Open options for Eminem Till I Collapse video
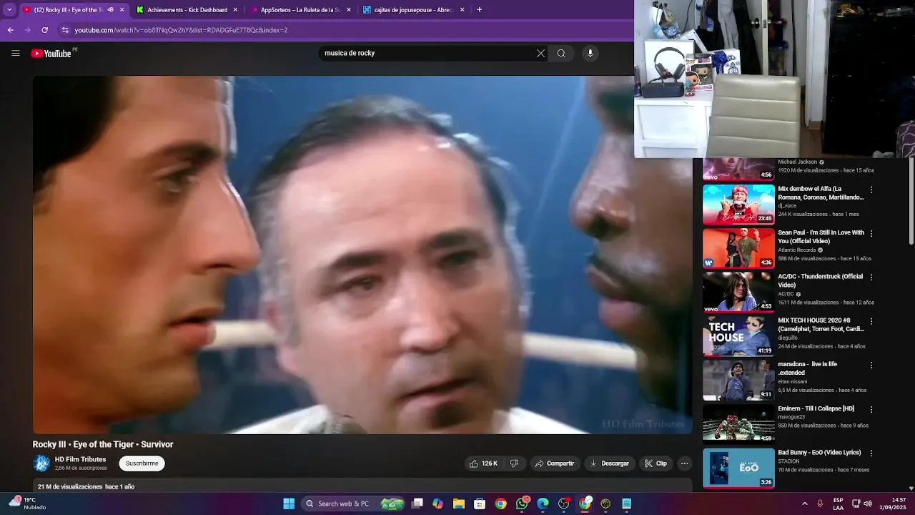Image resolution: width=915 pixels, height=515 pixels. 871,409
